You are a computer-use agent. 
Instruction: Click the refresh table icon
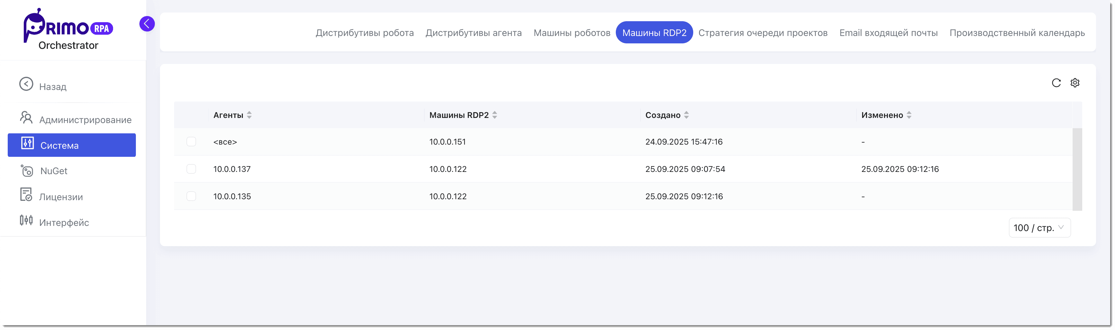pyautogui.click(x=1056, y=83)
